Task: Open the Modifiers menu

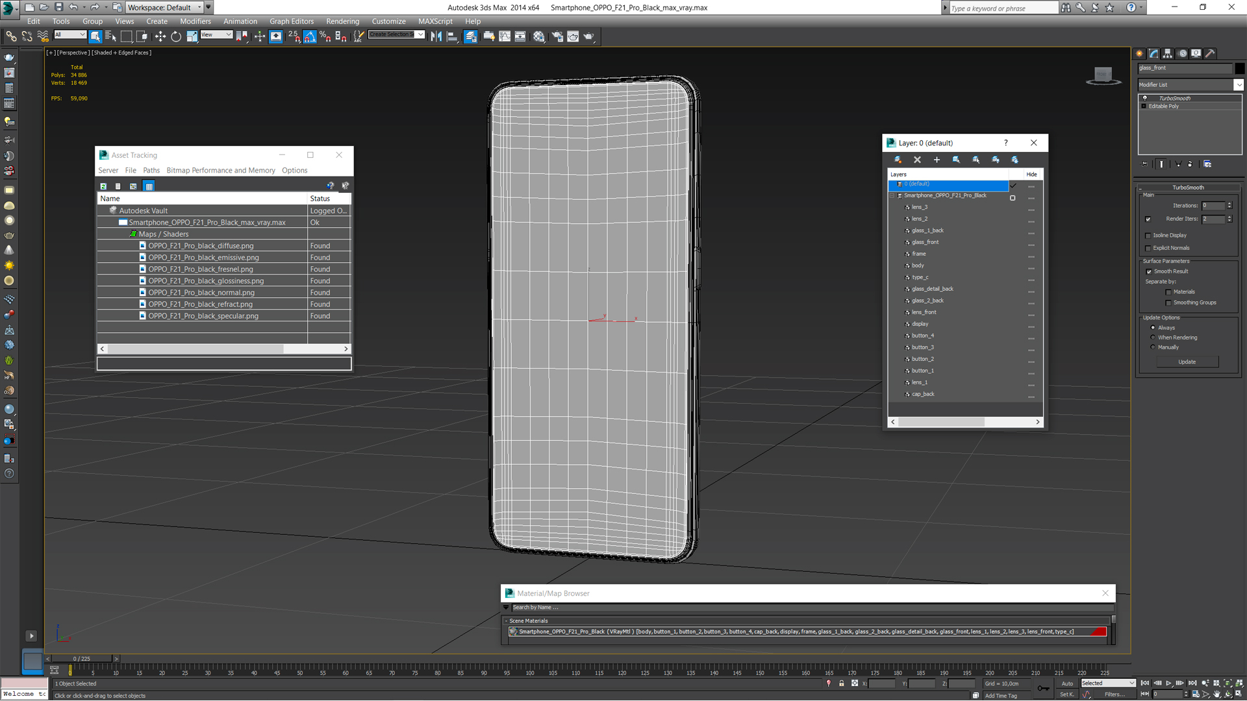Action: [195, 21]
